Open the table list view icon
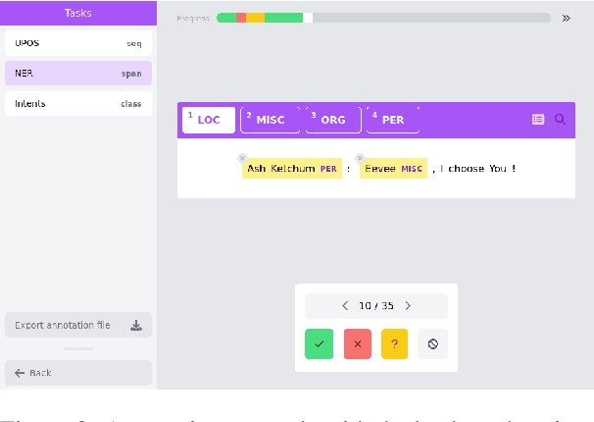 (538, 119)
